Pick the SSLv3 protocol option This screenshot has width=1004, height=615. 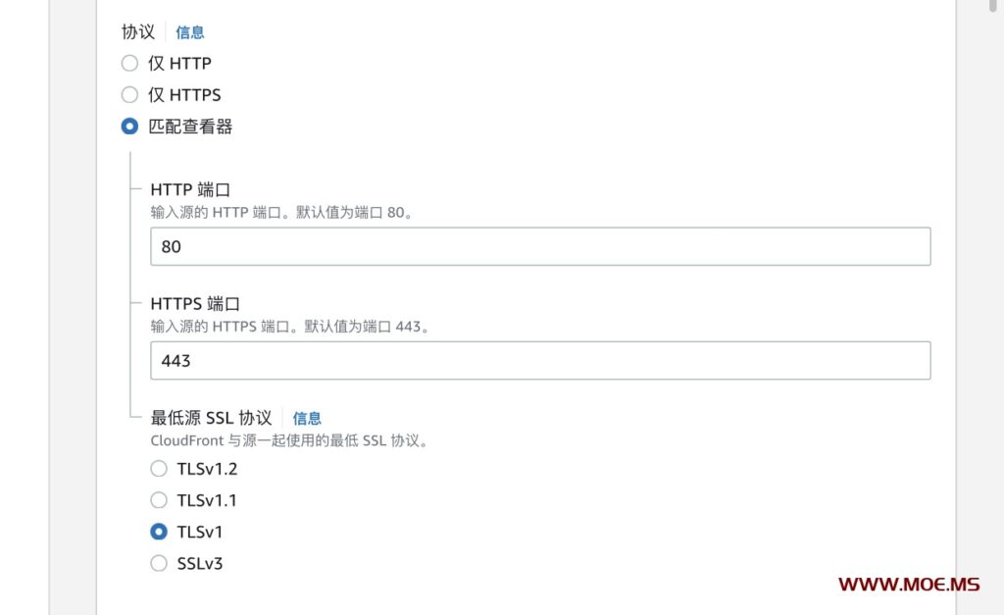[x=159, y=563]
